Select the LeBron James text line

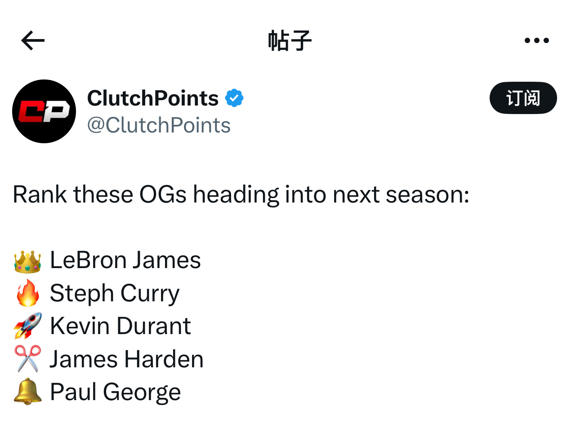coord(125,260)
